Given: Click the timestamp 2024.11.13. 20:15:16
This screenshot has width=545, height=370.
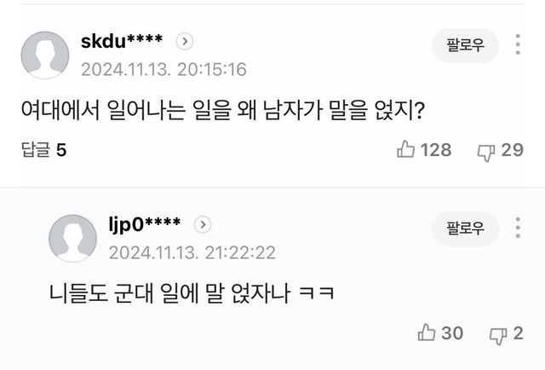Looking at the screenshot, I should tap(163, 68).
